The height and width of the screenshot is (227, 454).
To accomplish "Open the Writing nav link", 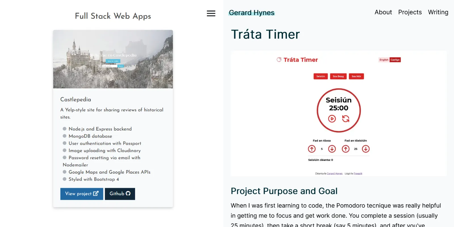I will point(438,12).
